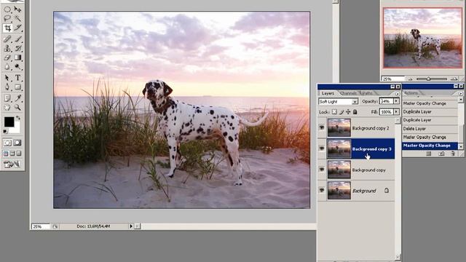This screenshot has width=466, height=262.
Task: Select the Background copy 2 layer name
Action: (371, 128)
